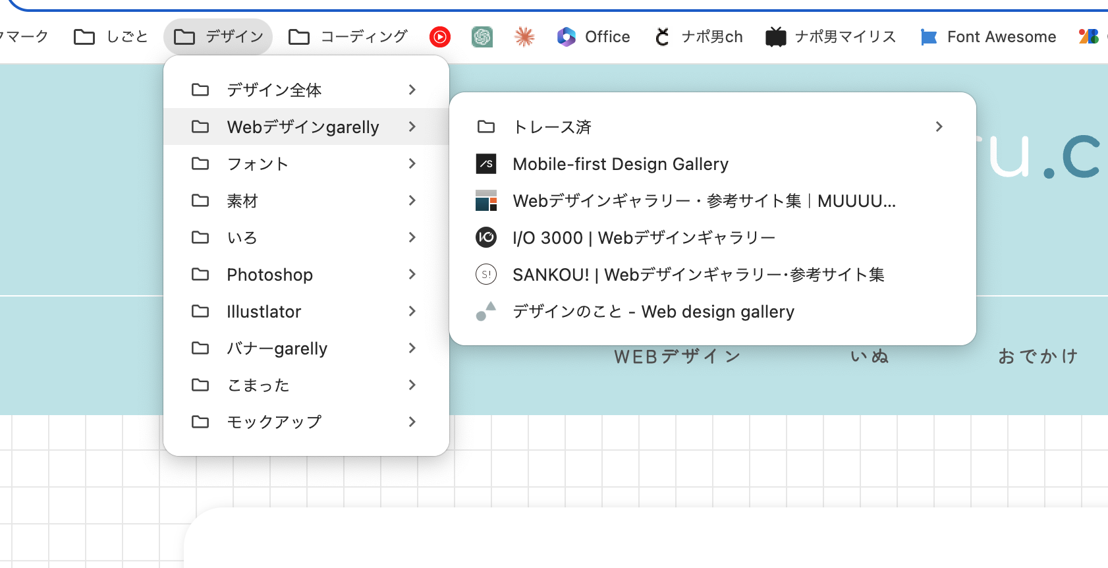Click the デザインのこと gallery favicon

(486, 311)
